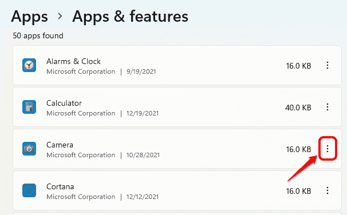Click the Calculator app icon
Image resolution: width=347 pixels, height=215 pixels.
tap(29, 107)
